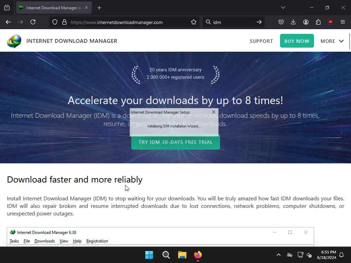Open the Firefox account icon
The image size is (351, 263).
tap(306, 22)
